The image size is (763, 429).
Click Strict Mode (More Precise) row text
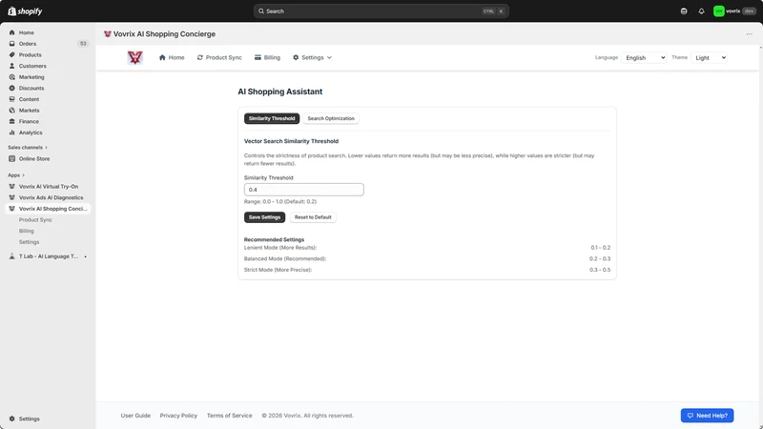point(278,270)
